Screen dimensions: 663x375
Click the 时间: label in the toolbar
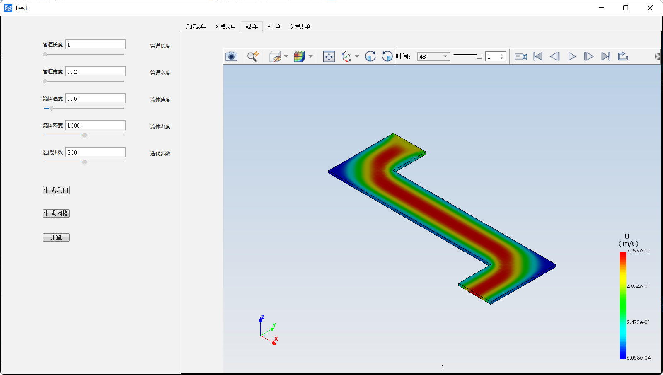coord(403,57)
